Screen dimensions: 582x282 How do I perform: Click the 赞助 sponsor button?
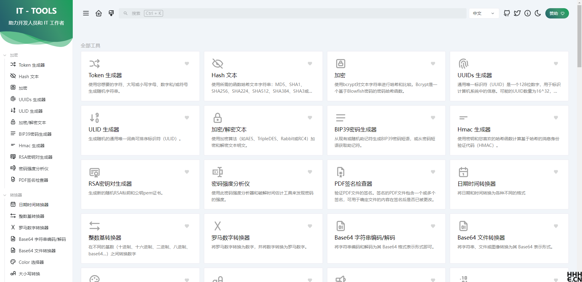557,13
